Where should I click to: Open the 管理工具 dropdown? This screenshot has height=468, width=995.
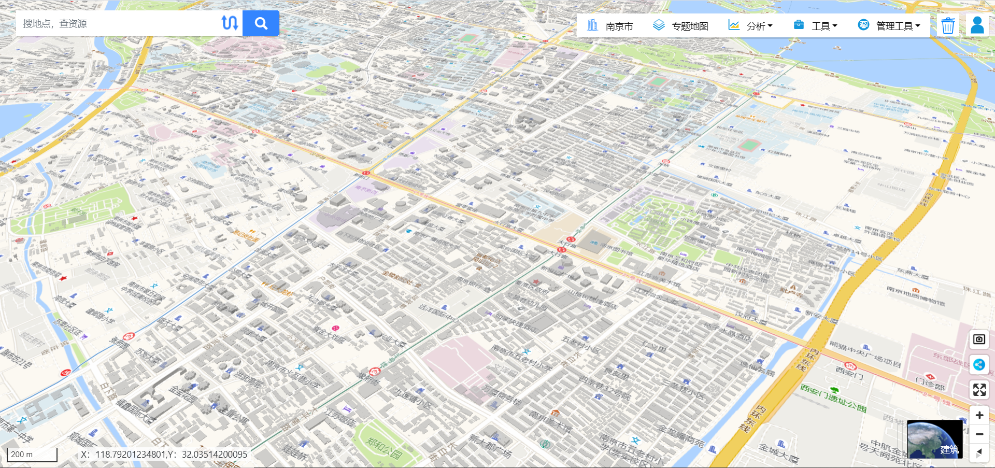point(894,25)
